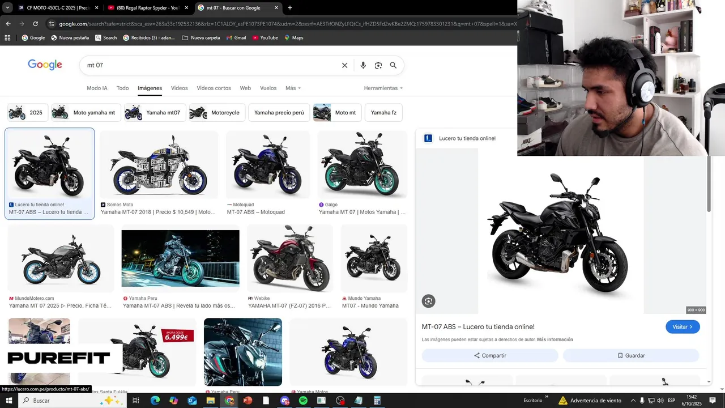Search by image with Google Lens
The height and width of the screenshot is (408, 725).
pyautogui.click(x=378, y=65)
